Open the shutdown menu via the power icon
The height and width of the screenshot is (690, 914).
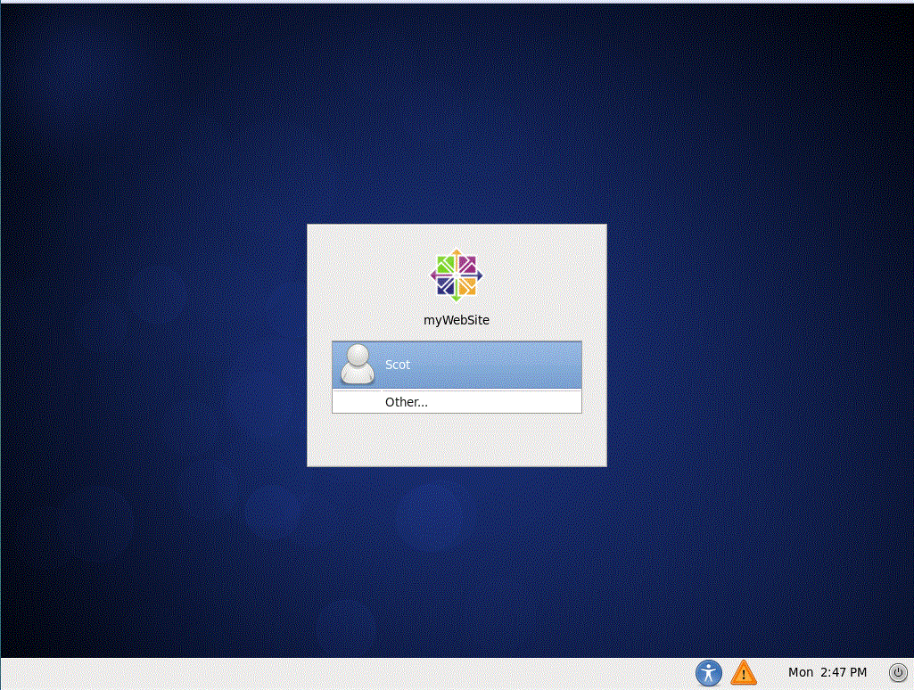coord(898,673)
